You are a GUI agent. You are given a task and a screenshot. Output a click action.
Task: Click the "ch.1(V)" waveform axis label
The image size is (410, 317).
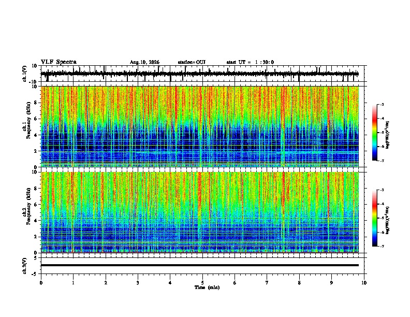[25, 74]
